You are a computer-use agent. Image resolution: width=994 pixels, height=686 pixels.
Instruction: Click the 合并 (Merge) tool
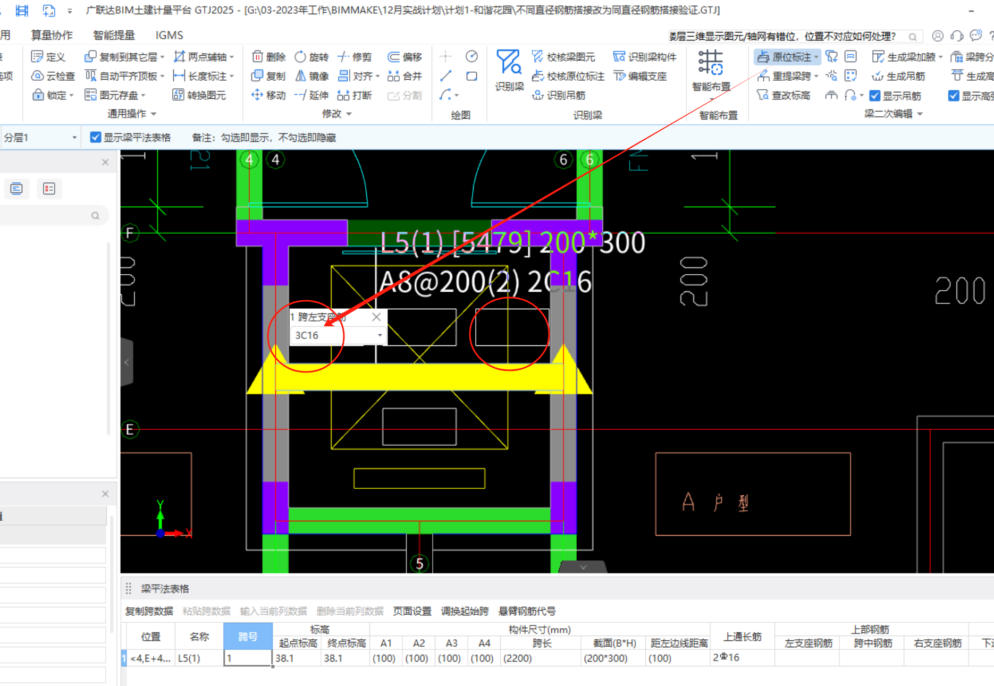pyautogui.click(x=405, y=76)
